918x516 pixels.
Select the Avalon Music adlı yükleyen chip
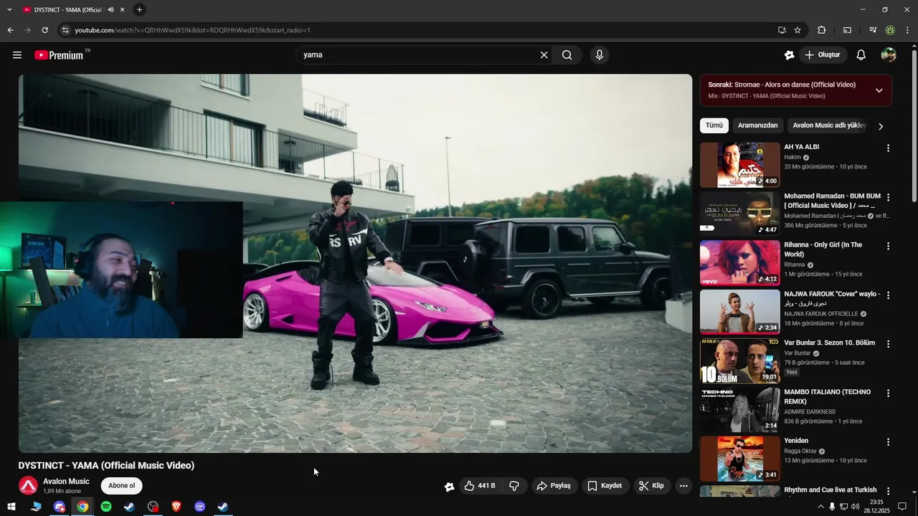[829, 125]
